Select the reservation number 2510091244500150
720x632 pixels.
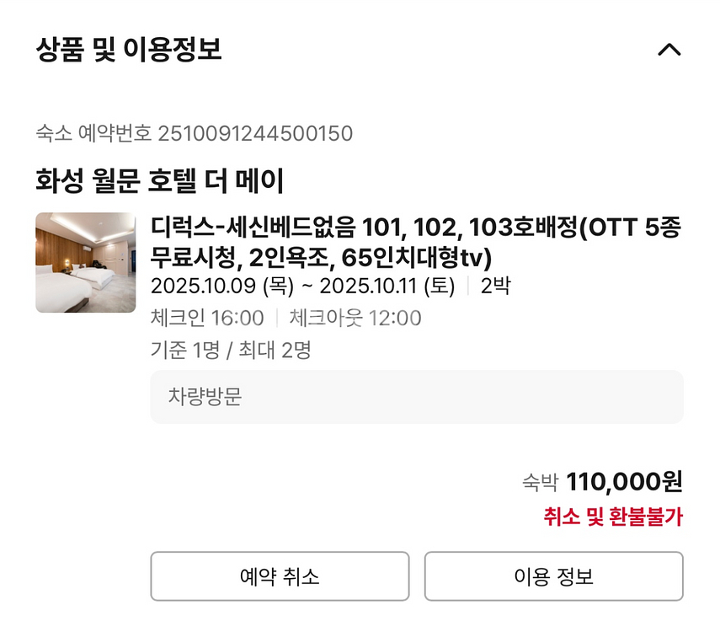pyautogui.click(x=255, y=133)
